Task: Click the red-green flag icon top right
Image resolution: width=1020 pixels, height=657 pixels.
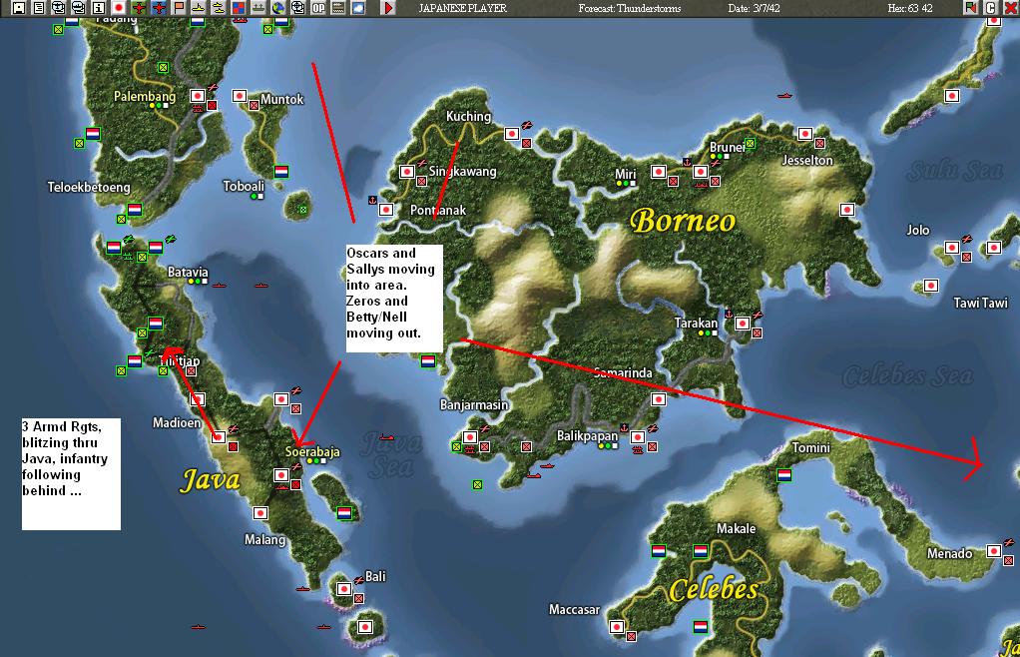Action: click(970, 8)
